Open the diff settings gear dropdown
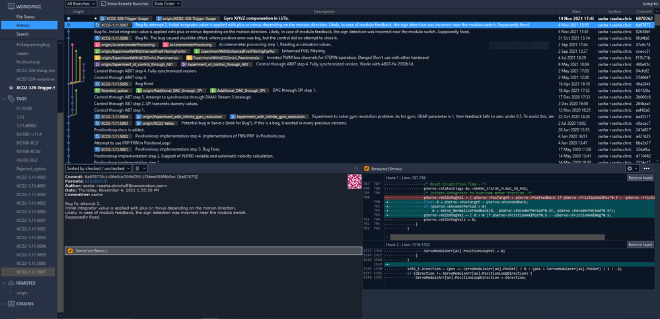 tap(632, 168)
